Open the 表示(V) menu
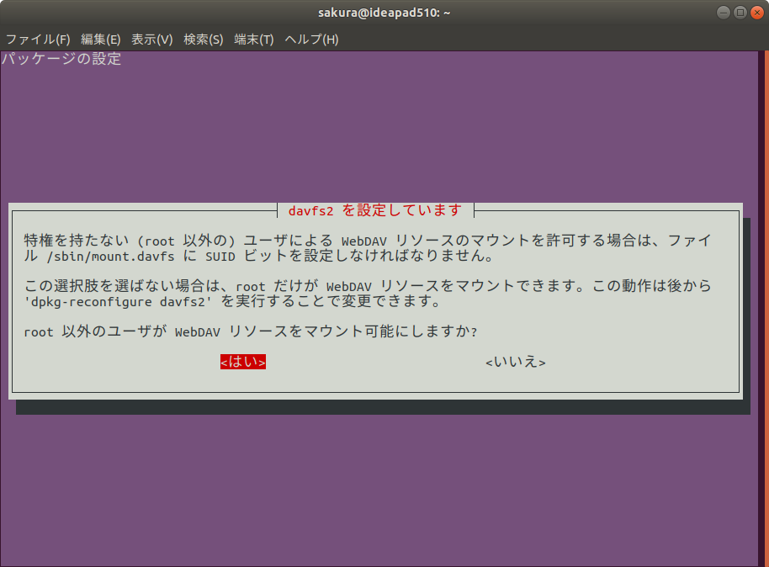The image size is (769, 567). pos(151,40)
